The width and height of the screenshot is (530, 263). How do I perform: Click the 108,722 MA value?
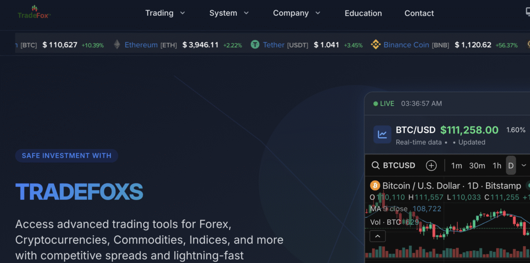[x=427, y=209]
